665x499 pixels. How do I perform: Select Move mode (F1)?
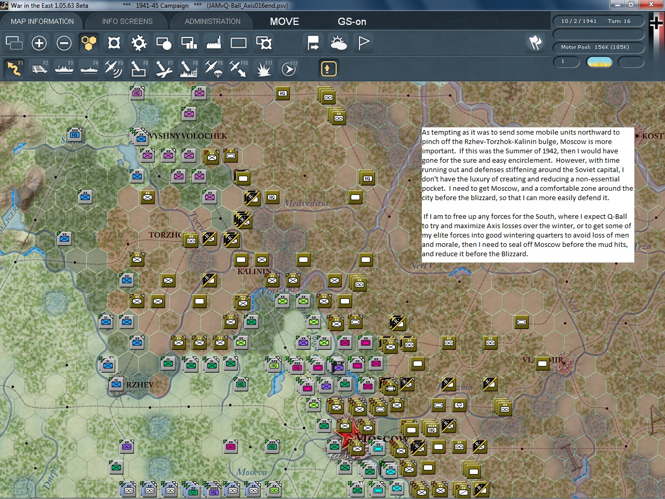(x=14, y=69)
